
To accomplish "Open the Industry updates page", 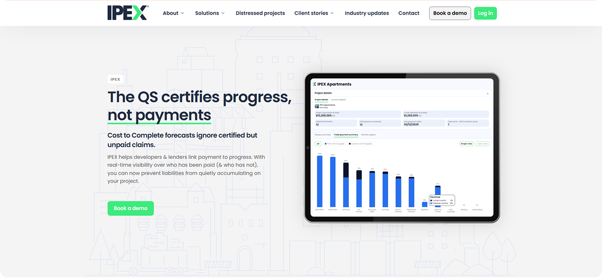I will pos(367,13).
